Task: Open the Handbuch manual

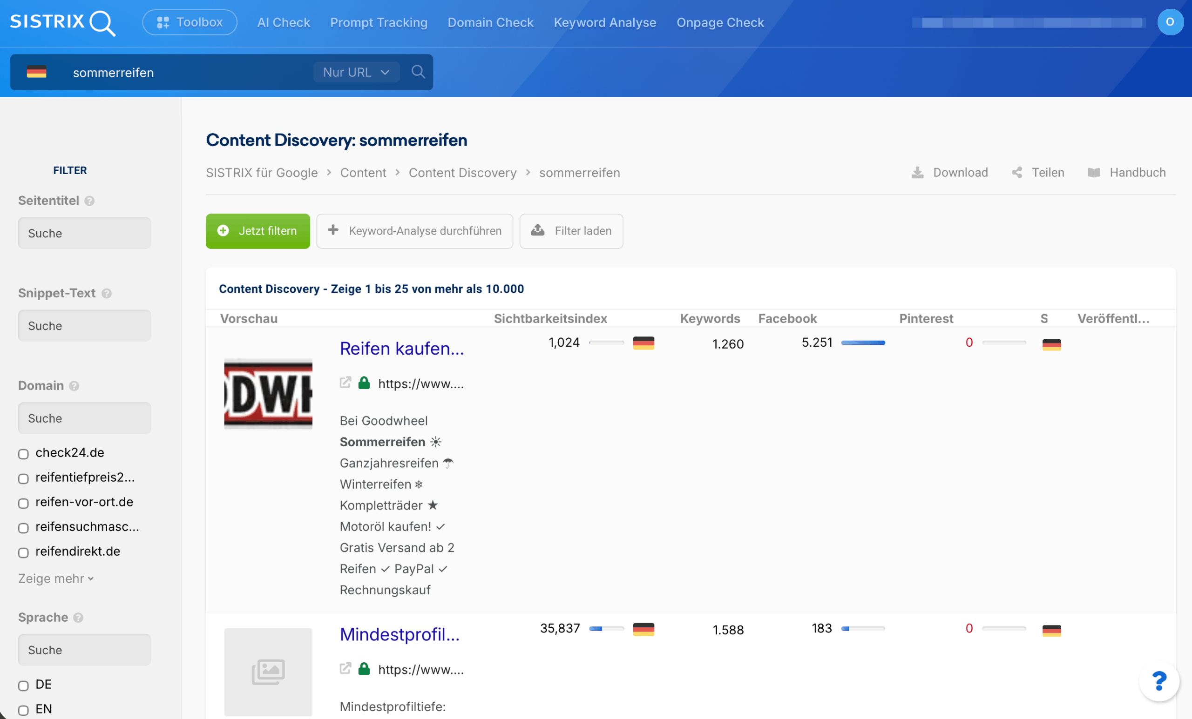Action: coord(1127,173)
